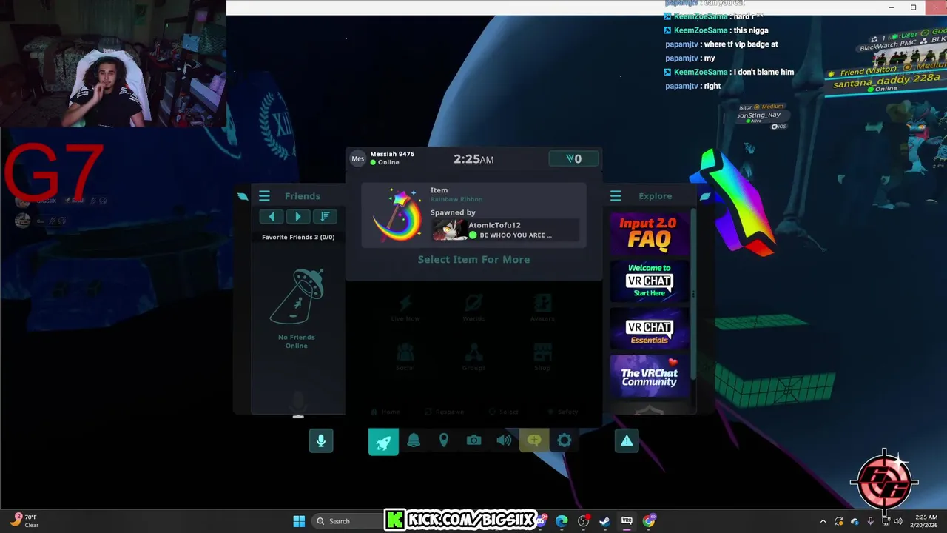
Task: Click the Select button in quick menu
Action: [504, 412]
